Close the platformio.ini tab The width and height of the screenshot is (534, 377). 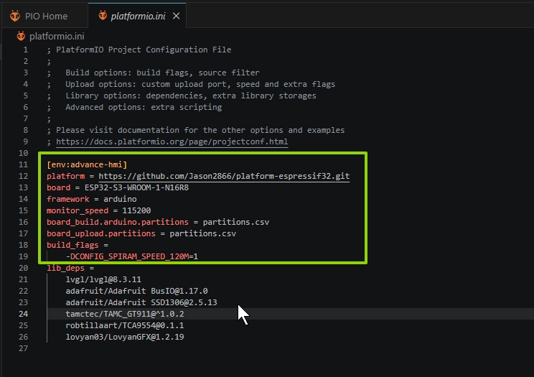pyautogui.click(x=176, y=16)
